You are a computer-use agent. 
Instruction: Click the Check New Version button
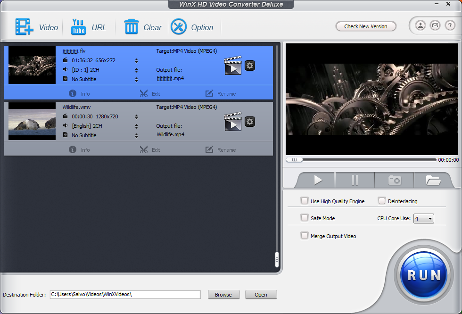(x=366, y=26)
